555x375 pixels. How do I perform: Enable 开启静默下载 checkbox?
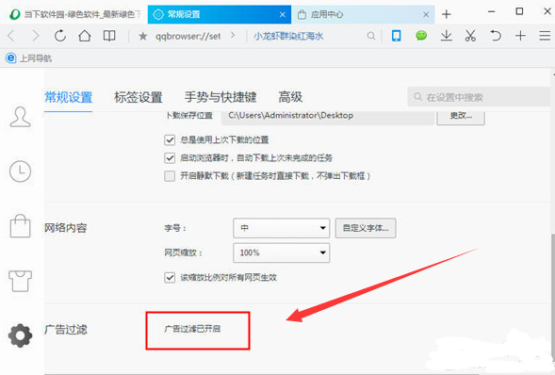coord(170,176)
